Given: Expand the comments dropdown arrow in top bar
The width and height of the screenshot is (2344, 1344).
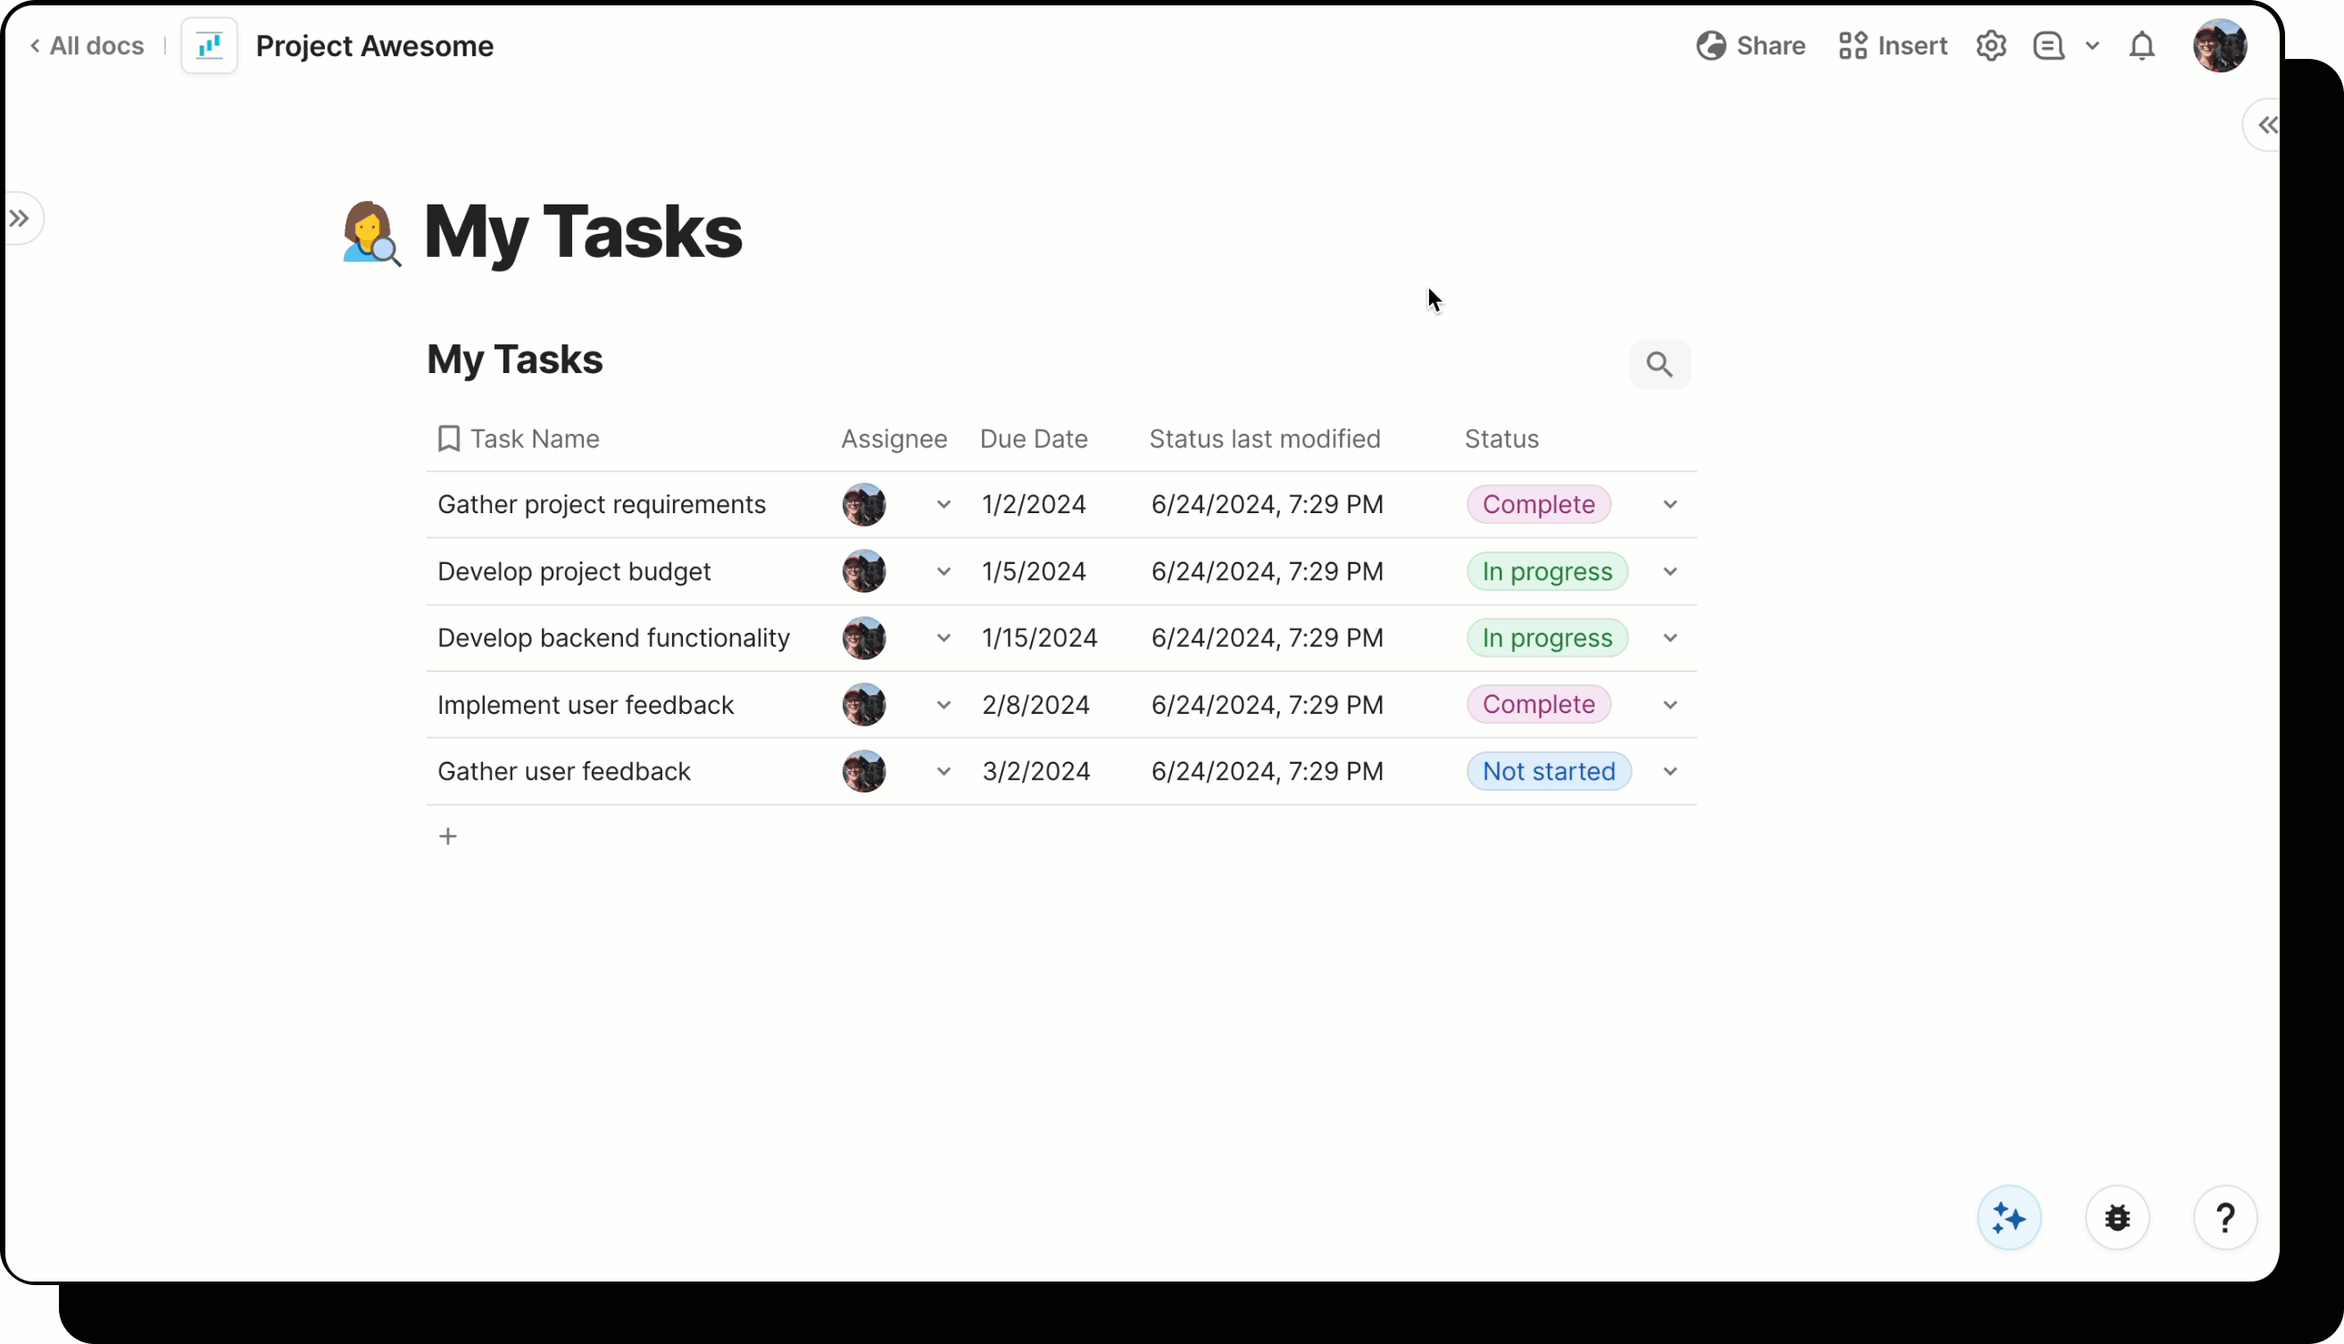Looking at the screenshot, I should (2092, 46).
